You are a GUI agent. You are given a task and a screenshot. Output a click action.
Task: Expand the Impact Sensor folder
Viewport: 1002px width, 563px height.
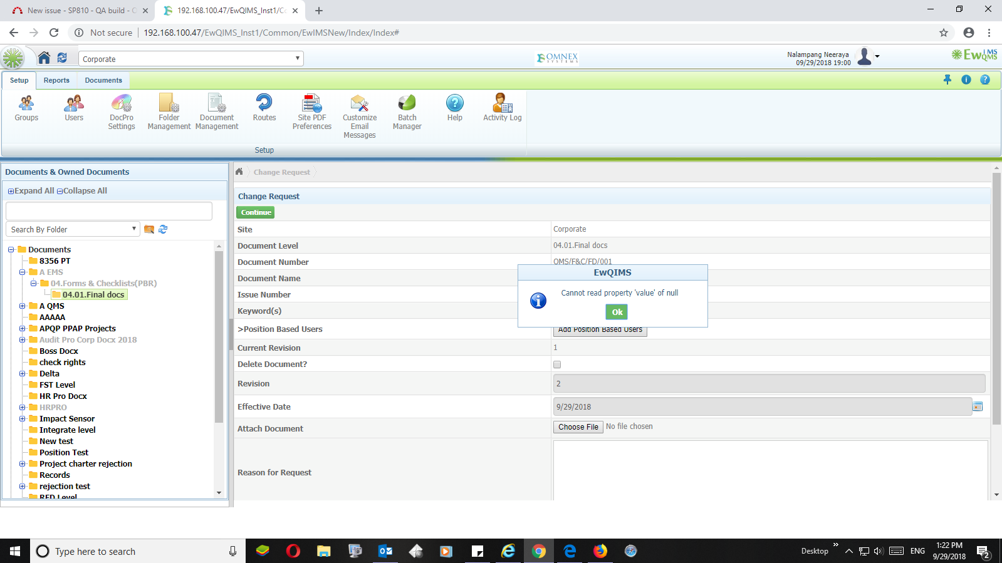22,418
